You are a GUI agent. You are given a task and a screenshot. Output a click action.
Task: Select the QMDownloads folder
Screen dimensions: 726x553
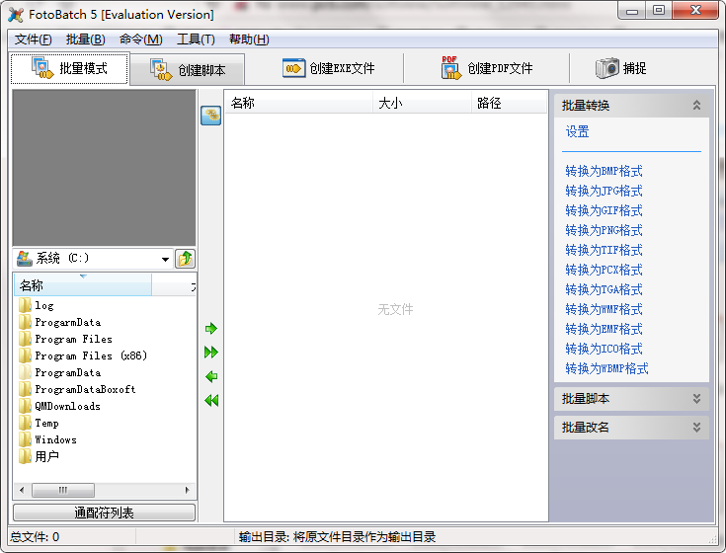pos(59,406)
